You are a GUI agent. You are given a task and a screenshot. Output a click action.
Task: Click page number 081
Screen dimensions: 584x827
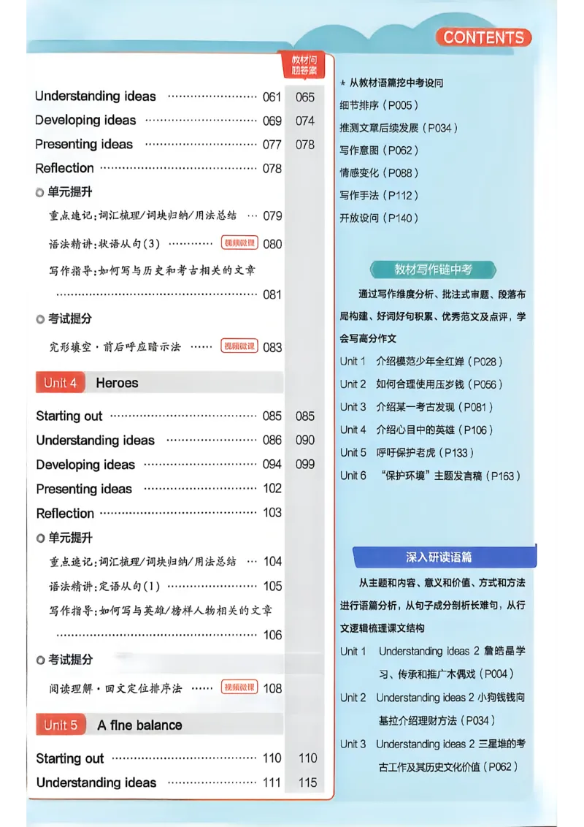272,294
